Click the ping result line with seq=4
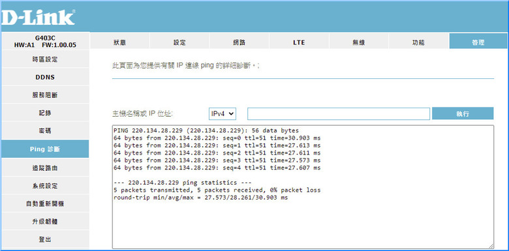The height and width of the screenshot is (251, 509). pyautogui.click(x=217, y=168)
